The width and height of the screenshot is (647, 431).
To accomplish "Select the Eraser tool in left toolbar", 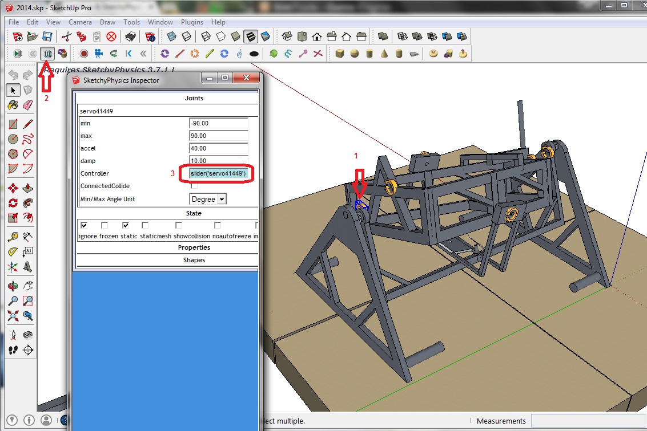I will pos(27,105).
